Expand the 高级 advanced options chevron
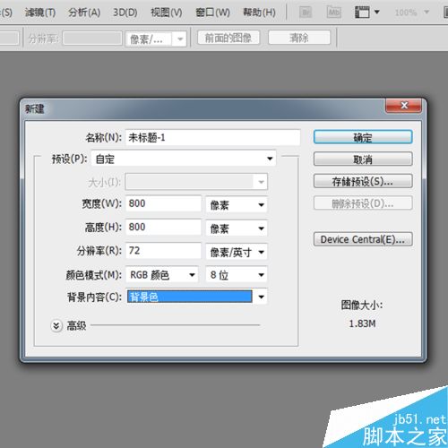 pyautogui.click(x=56, y=325)
